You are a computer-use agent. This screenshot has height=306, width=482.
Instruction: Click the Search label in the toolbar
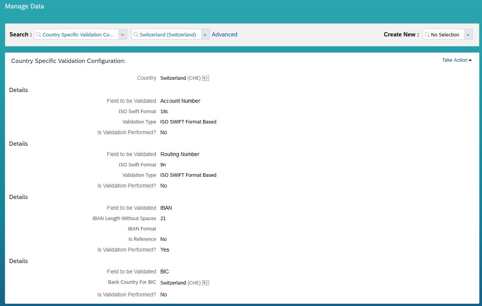[x=21, y=35]
